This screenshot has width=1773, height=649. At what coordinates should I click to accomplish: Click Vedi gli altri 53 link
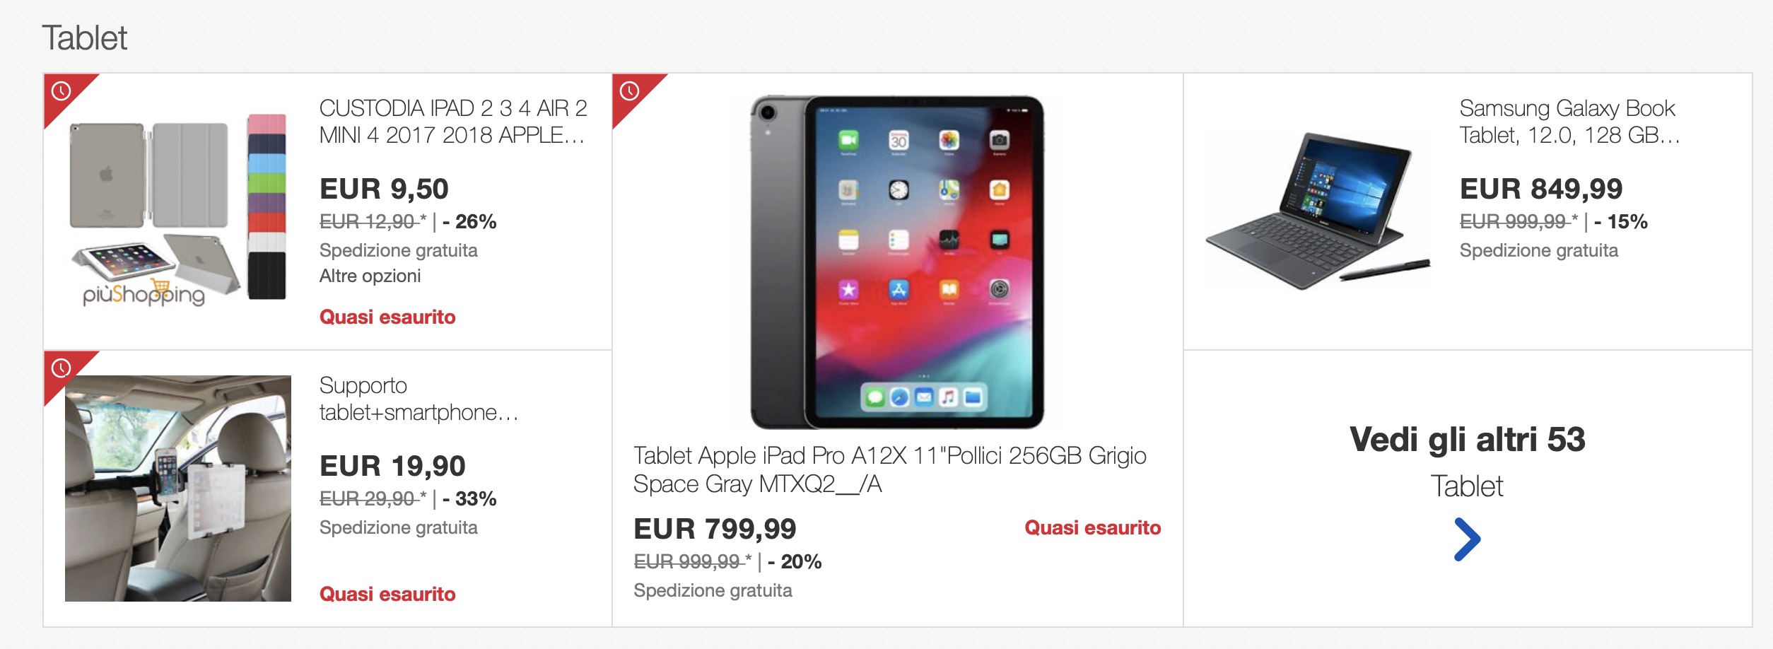[x=1467, y=440]
